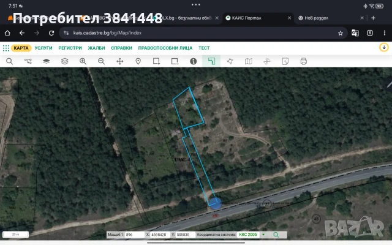Open the browser three-dot menu
This screenshot has height=245, width=392.
point(385,32)
